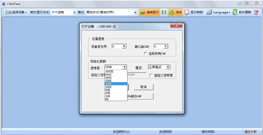
Task: Click the 软件更新 text label
Action: pyautogui.click(x=245, y=12)
